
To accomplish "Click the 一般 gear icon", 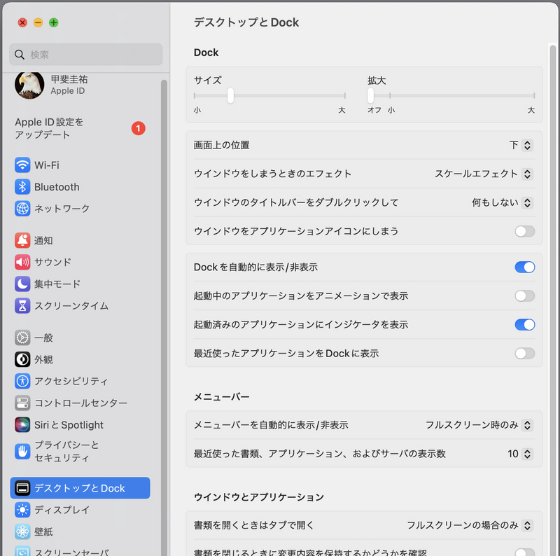I will [22, 338].
